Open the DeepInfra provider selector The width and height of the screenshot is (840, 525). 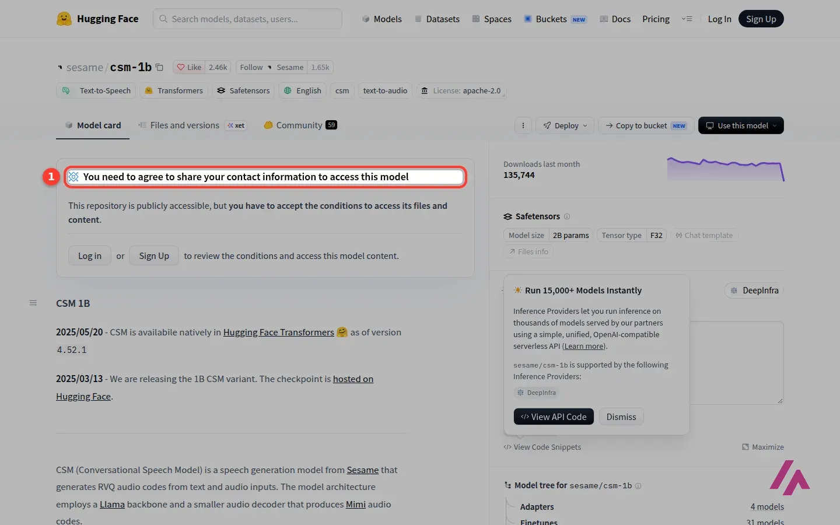pos(754,290)
